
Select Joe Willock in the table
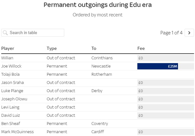[x=11, y=66]
